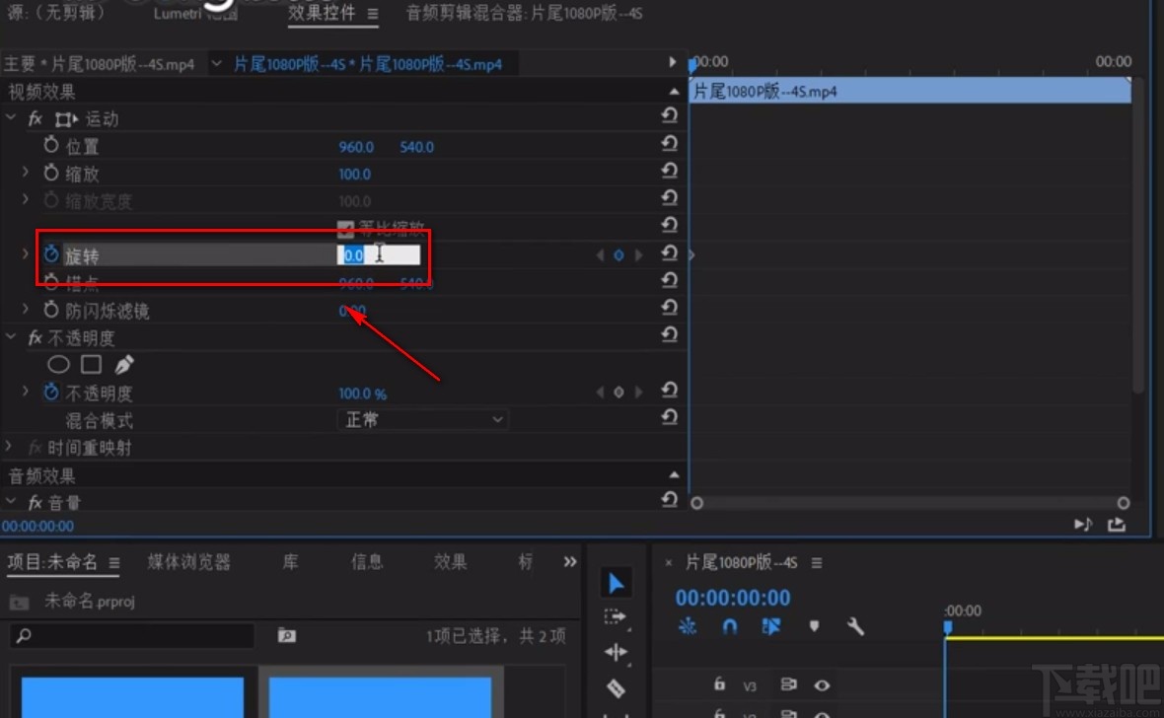The width and height of the screenshot is (1164, 718).
Task: Switch to the 效果控件 tab
Action: pos(322,13)
